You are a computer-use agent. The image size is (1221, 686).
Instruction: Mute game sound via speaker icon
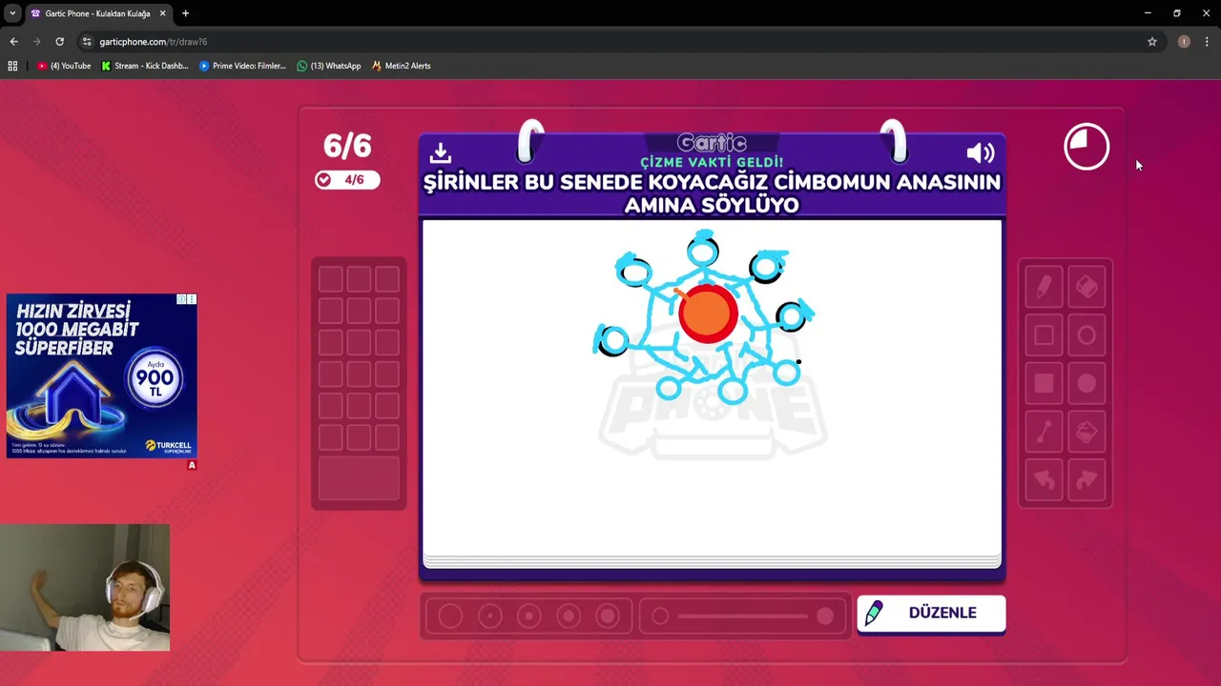pyautogui.click(x=980, y=153)
